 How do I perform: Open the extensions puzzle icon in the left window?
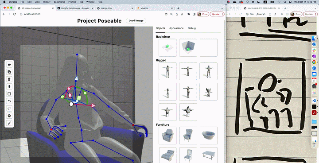pos(189,14)
